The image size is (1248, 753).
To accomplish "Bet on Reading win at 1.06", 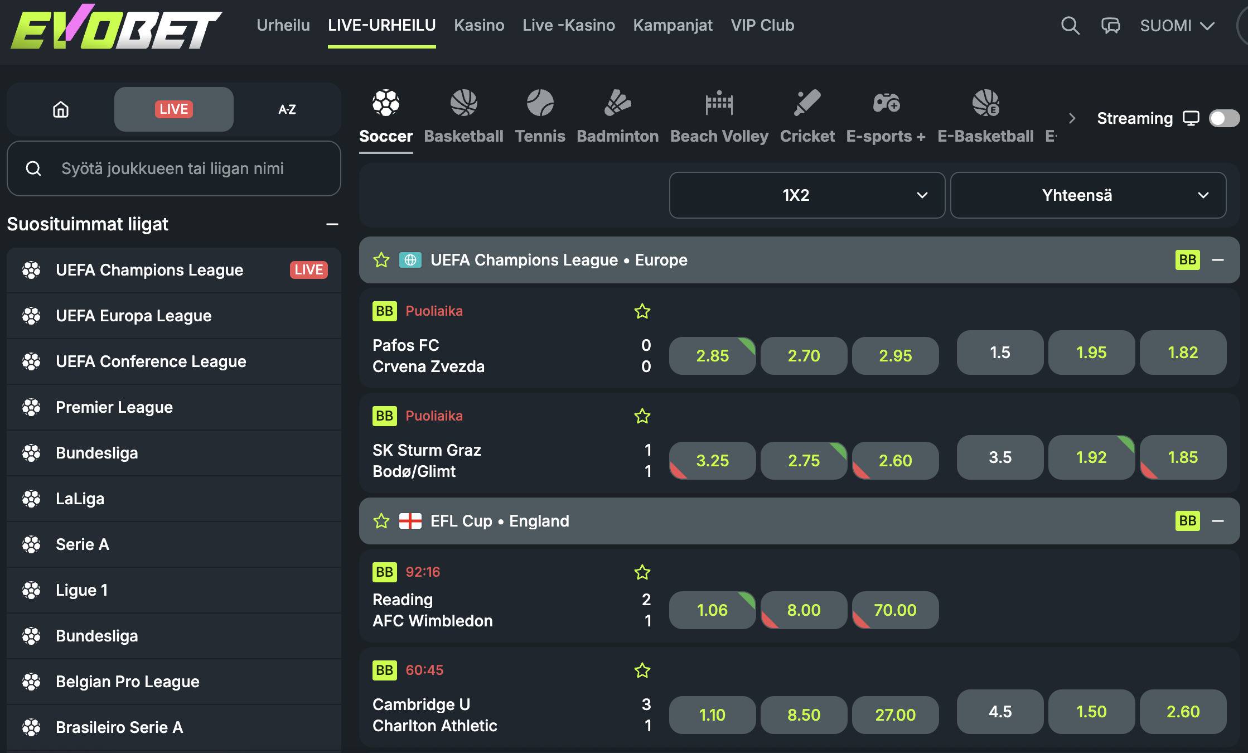I will (712, 610).
